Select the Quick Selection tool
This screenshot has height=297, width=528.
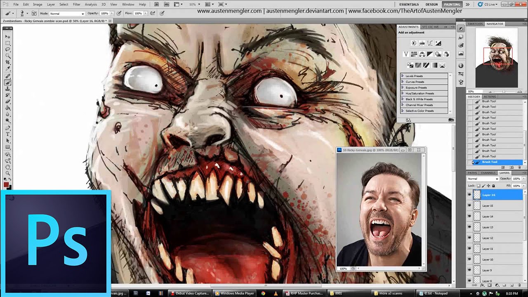[x=8, y=55]
